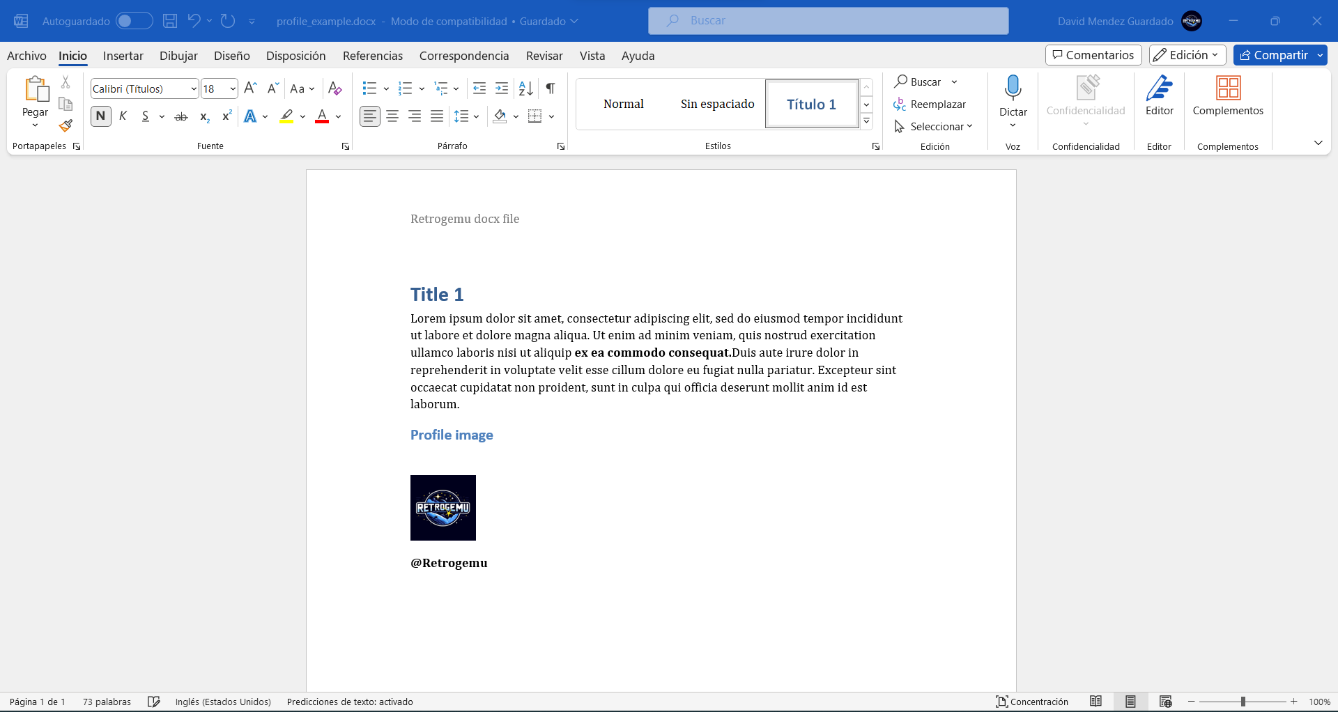Click the Save icon in title bar

click(x=170, y=21)
